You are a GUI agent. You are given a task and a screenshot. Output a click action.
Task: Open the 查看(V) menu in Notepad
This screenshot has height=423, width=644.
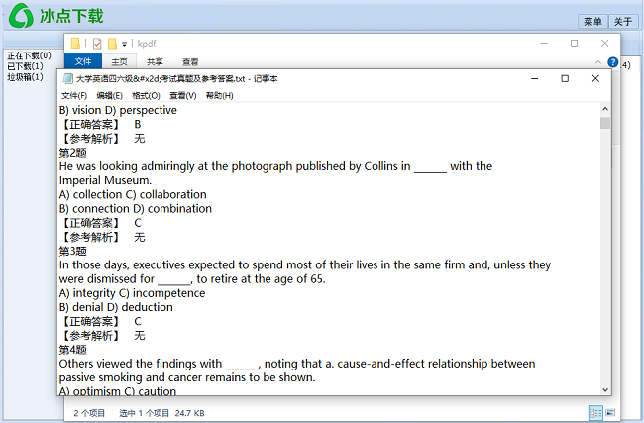click(182, 95)
